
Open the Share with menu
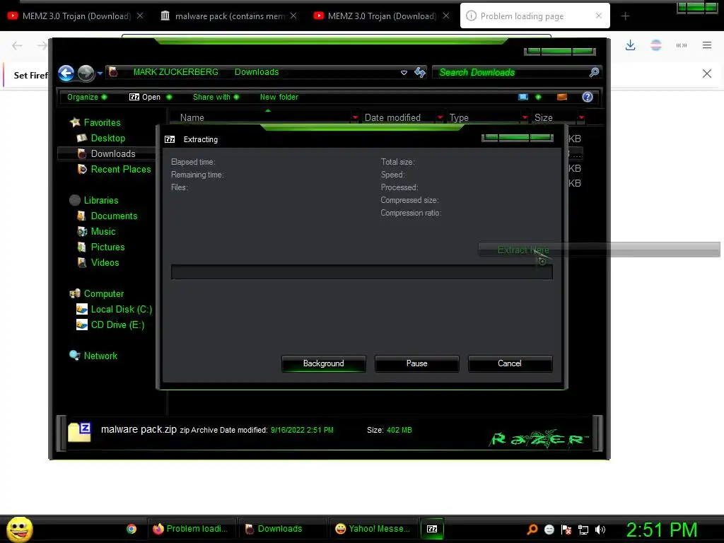[216, 97]
